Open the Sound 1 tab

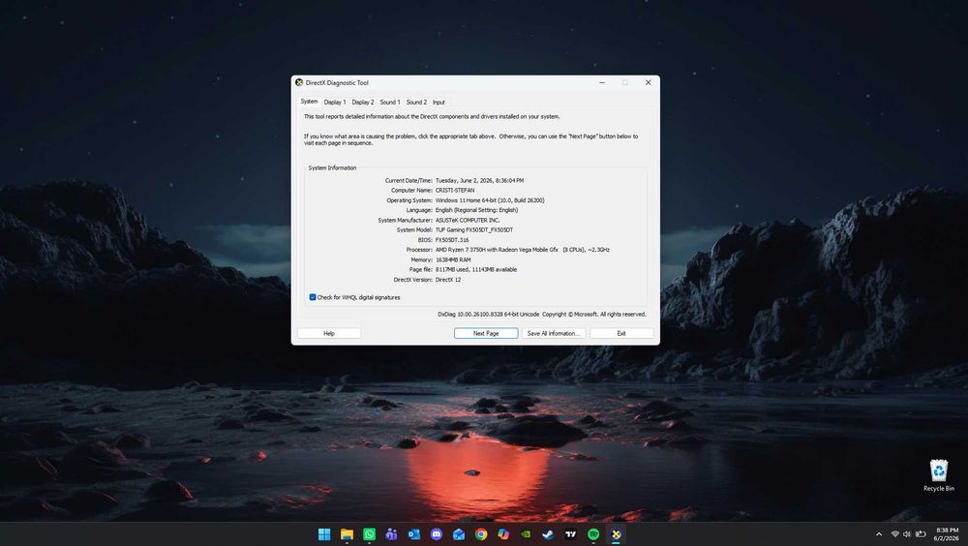(390, 102)
